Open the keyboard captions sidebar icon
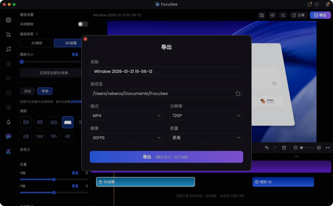Viewport: 333px width, 206px height. point(8,93)
